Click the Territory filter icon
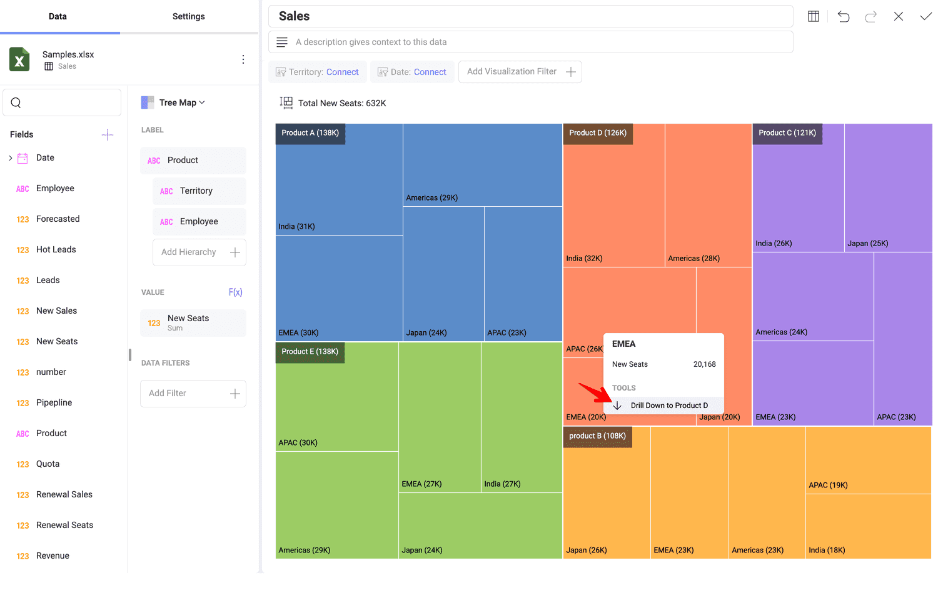943x593 pixels. (281, 72)
